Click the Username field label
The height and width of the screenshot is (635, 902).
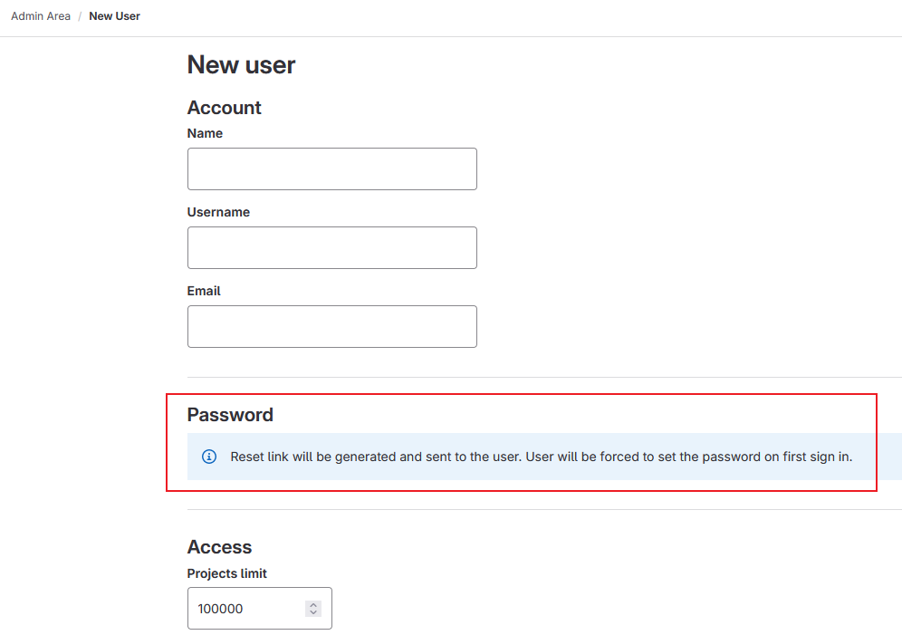218,212
